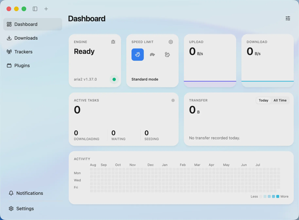Select the squirrel speed mode icon

pyautogui.click(x=167, y=55)
